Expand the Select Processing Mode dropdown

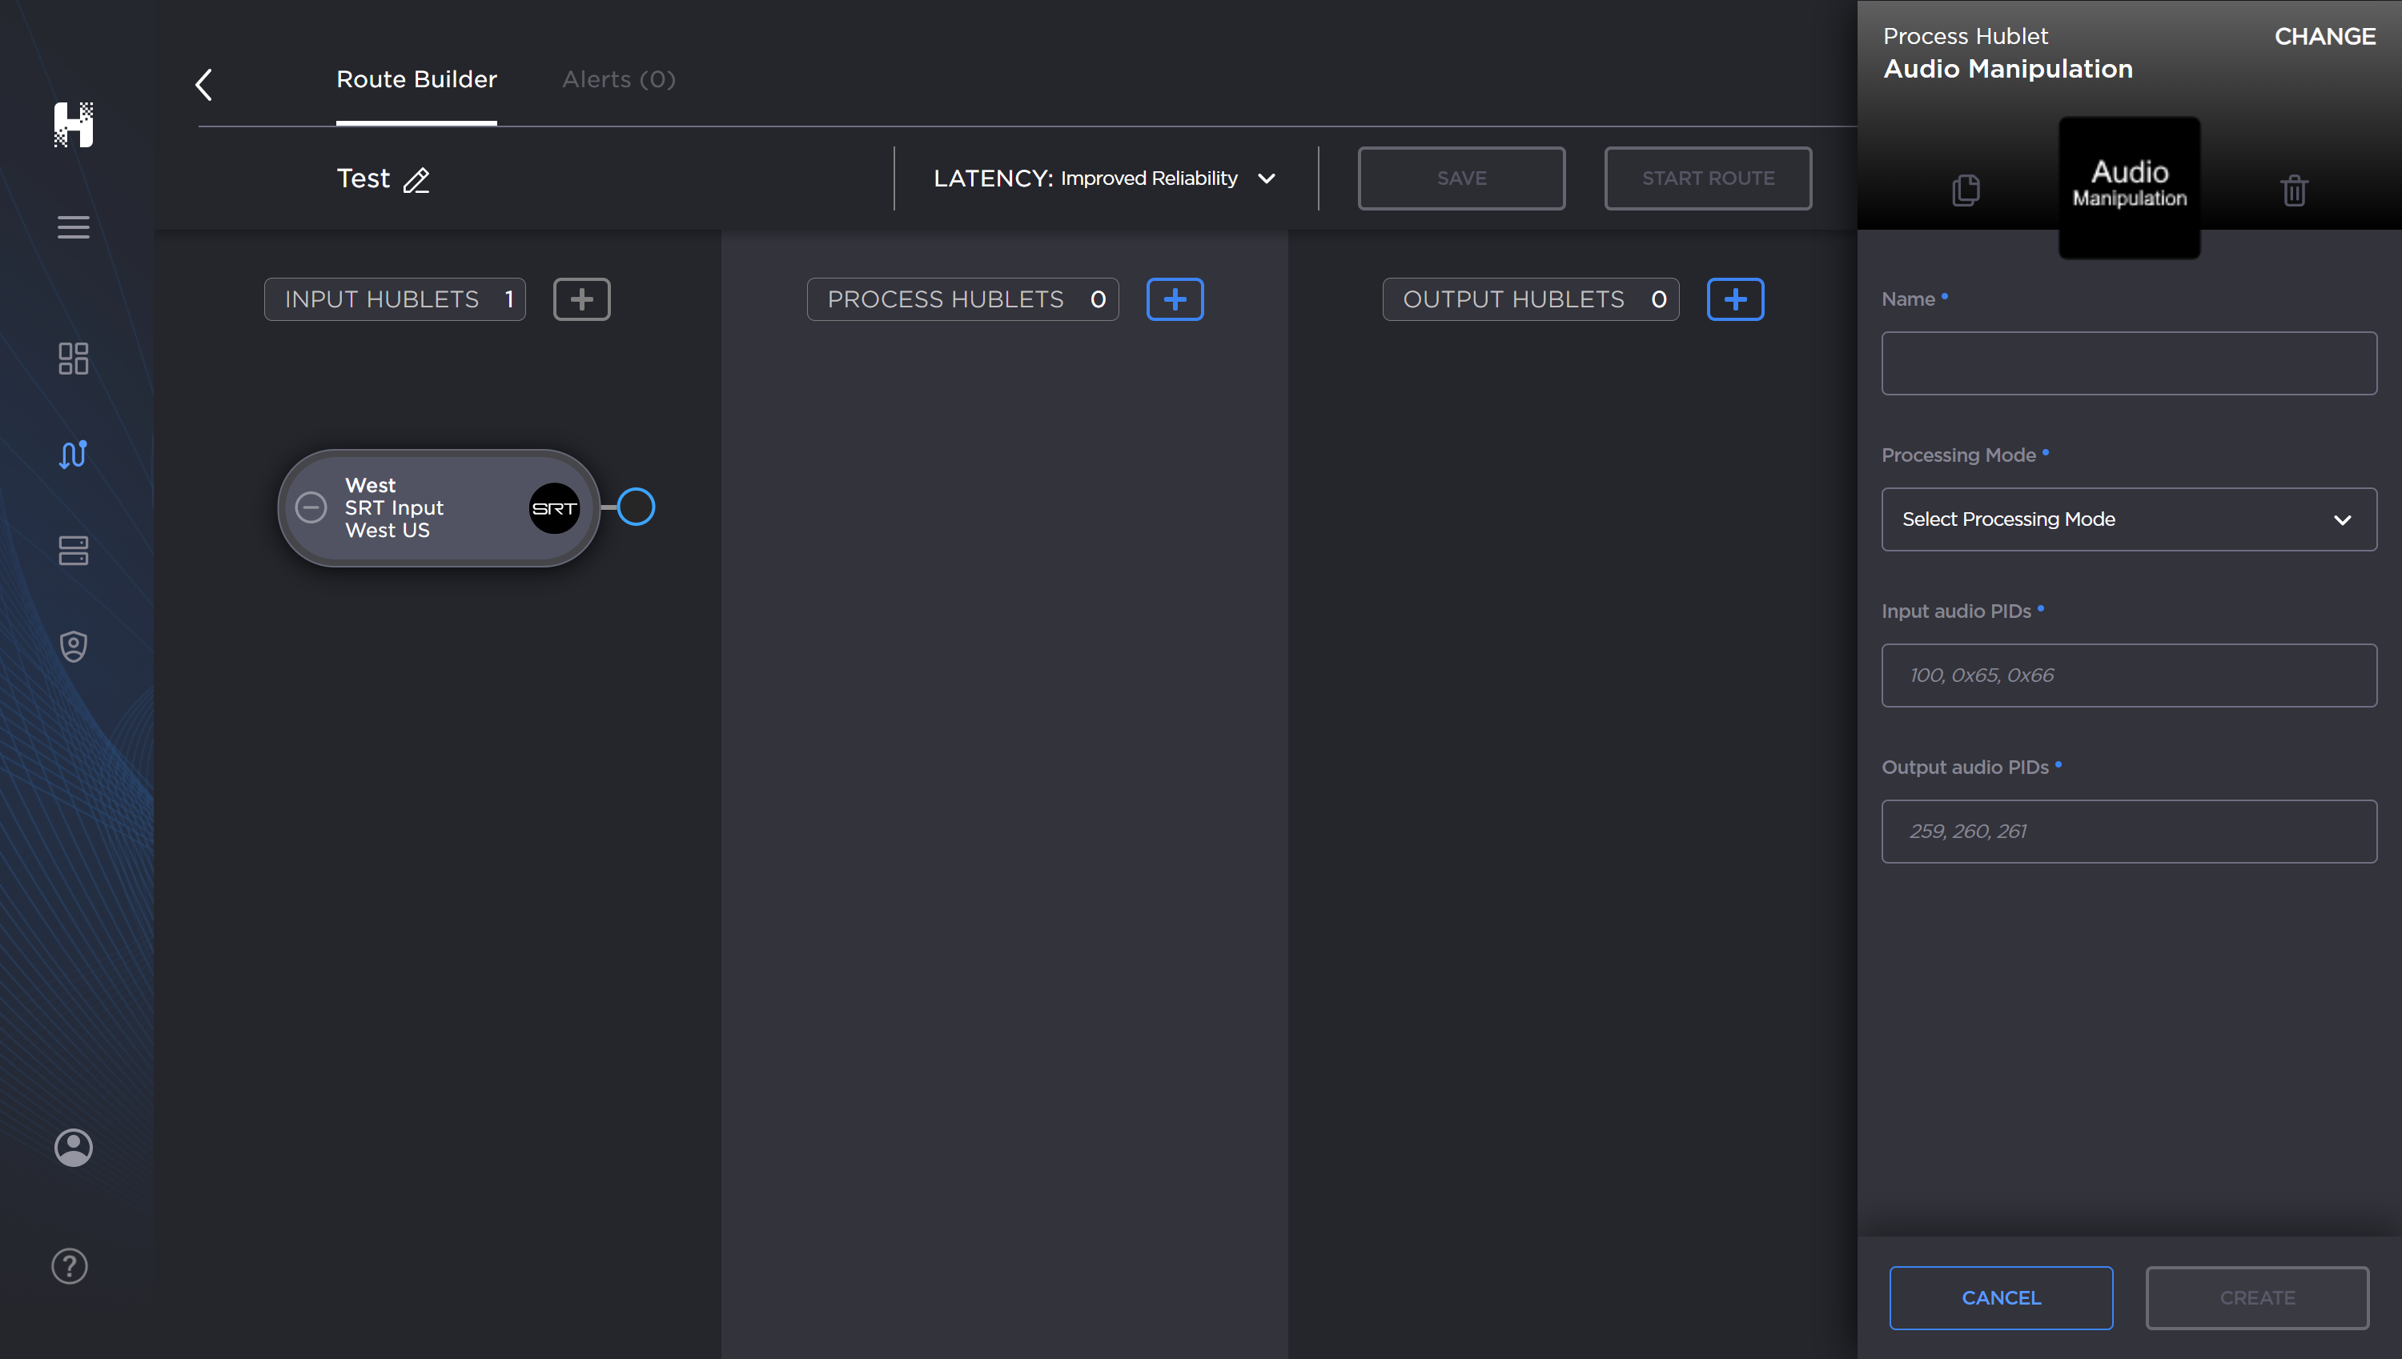(2128, 519)
